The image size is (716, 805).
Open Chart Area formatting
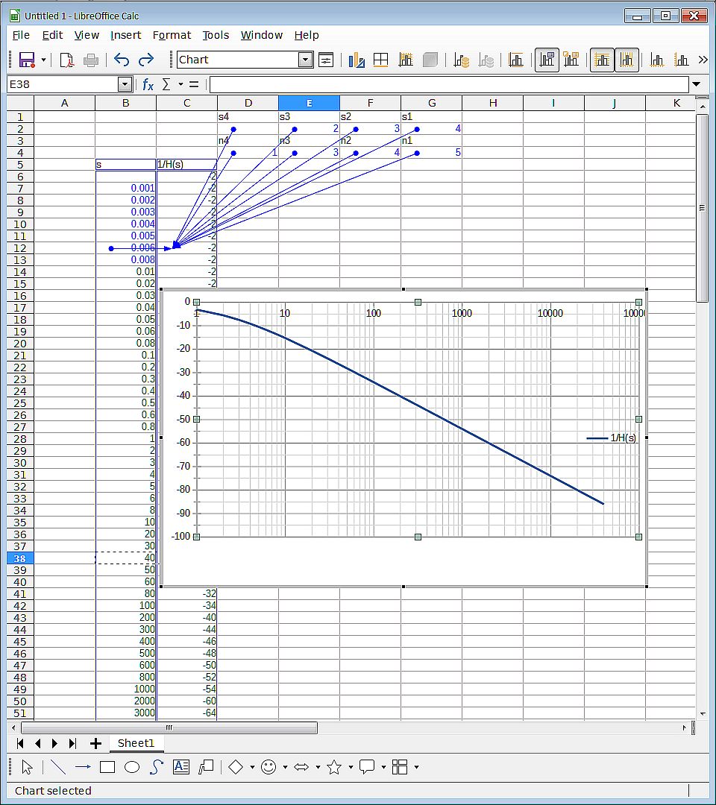click(x=380, y=60)
